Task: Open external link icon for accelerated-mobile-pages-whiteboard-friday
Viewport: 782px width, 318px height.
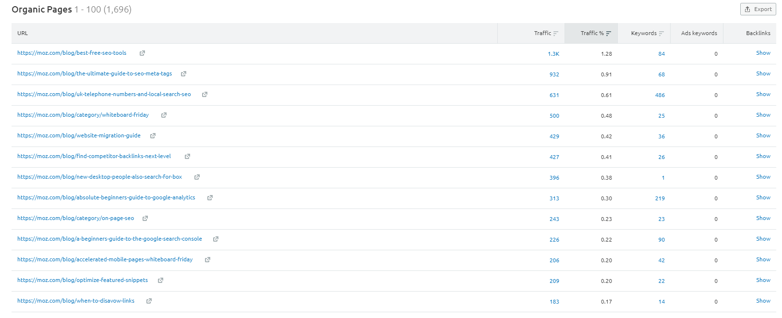Action: coord(207,260)
